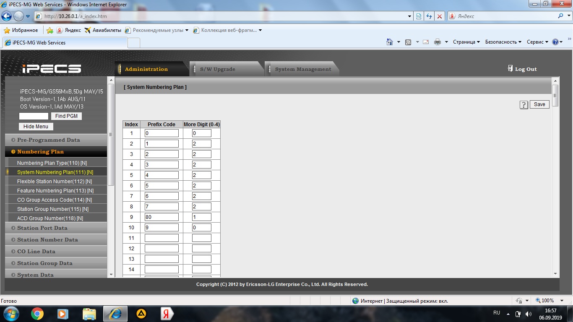The width and height of the screenshot is (573, 322).
Task: Expand the Station Port Data section
Action: 42,228
